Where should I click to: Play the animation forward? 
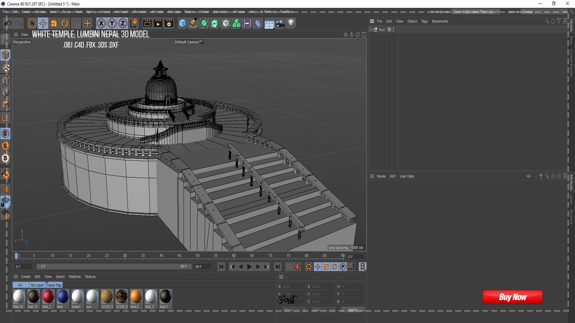point(249,267)
